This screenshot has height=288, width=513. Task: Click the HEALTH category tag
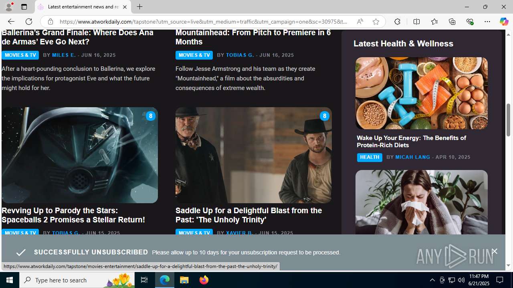(x=370, y=158)
